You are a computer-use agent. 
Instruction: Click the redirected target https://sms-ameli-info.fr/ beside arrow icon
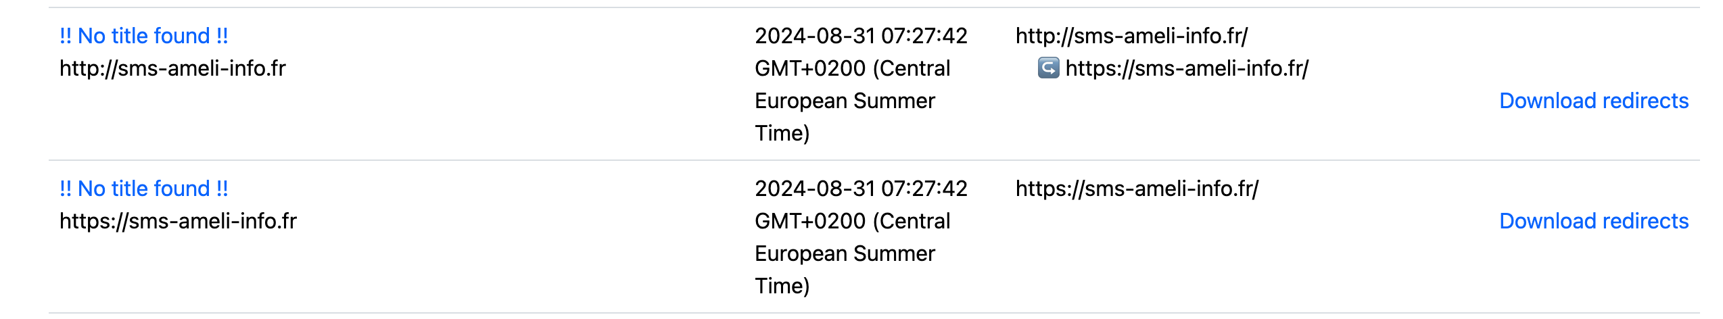click(x=1187, y=68)
